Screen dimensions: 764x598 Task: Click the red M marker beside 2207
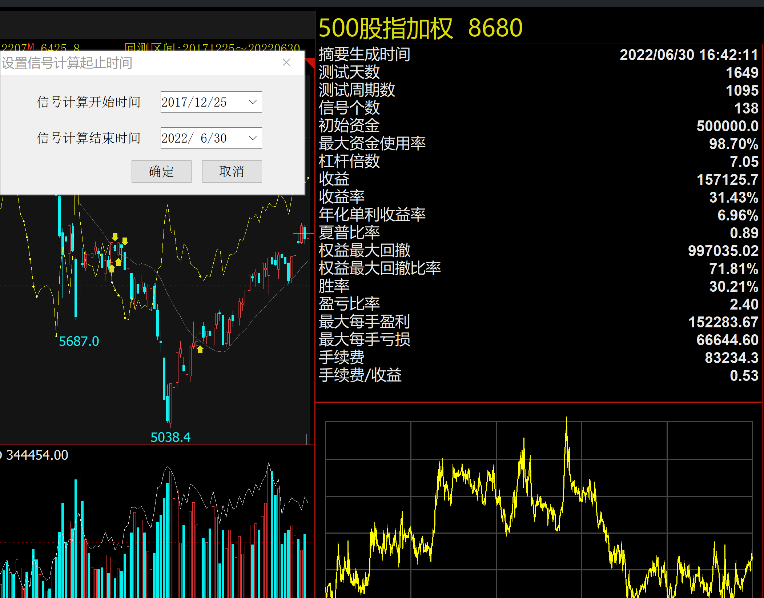pos(31,46)
